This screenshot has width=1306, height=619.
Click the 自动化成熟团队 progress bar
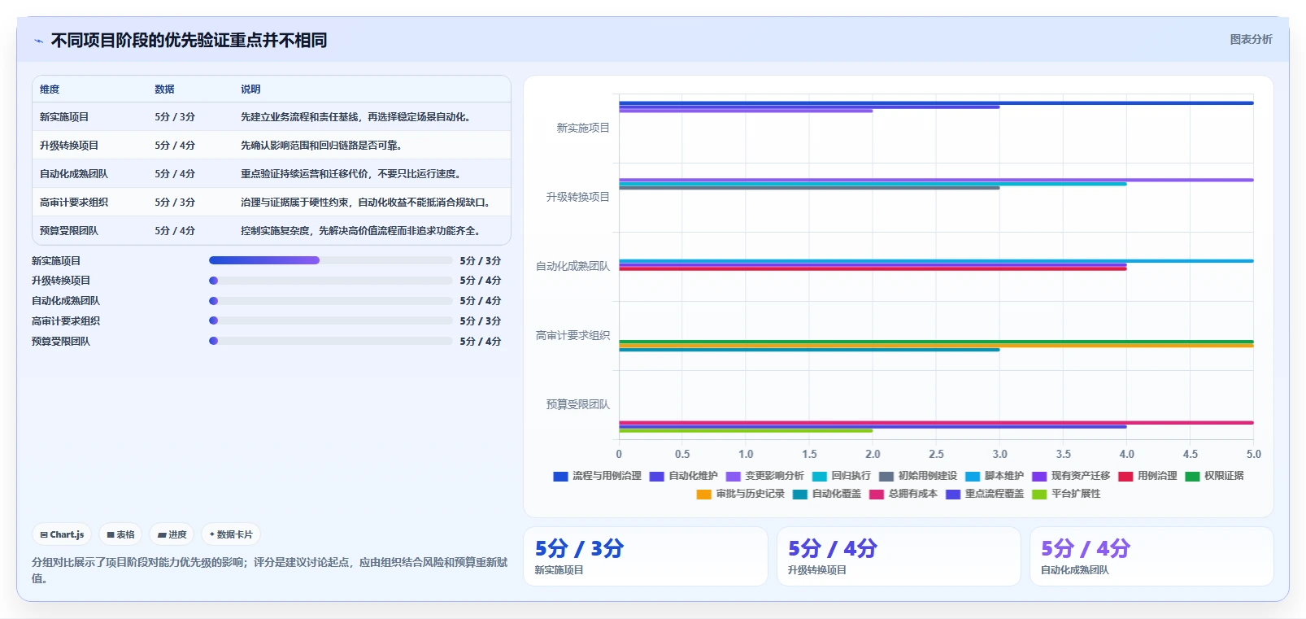(x=331, y=301)
